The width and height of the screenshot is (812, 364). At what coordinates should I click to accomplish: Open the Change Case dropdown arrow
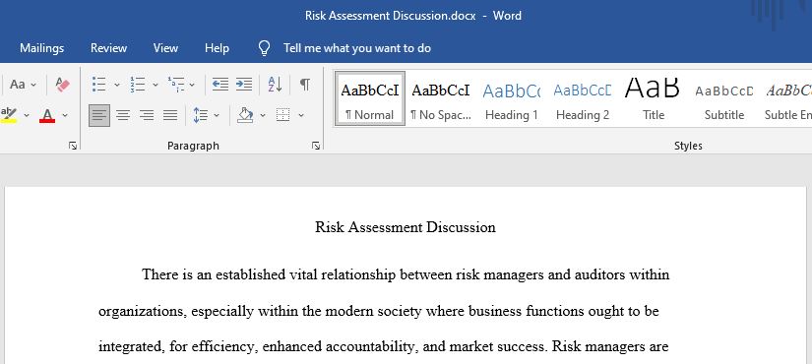[x=33, y=85]
